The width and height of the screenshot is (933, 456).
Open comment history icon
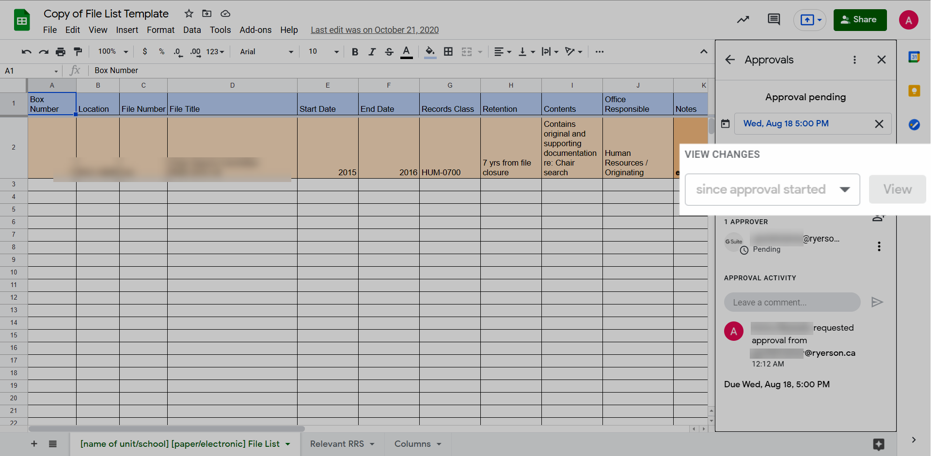[x=774, y=20]
